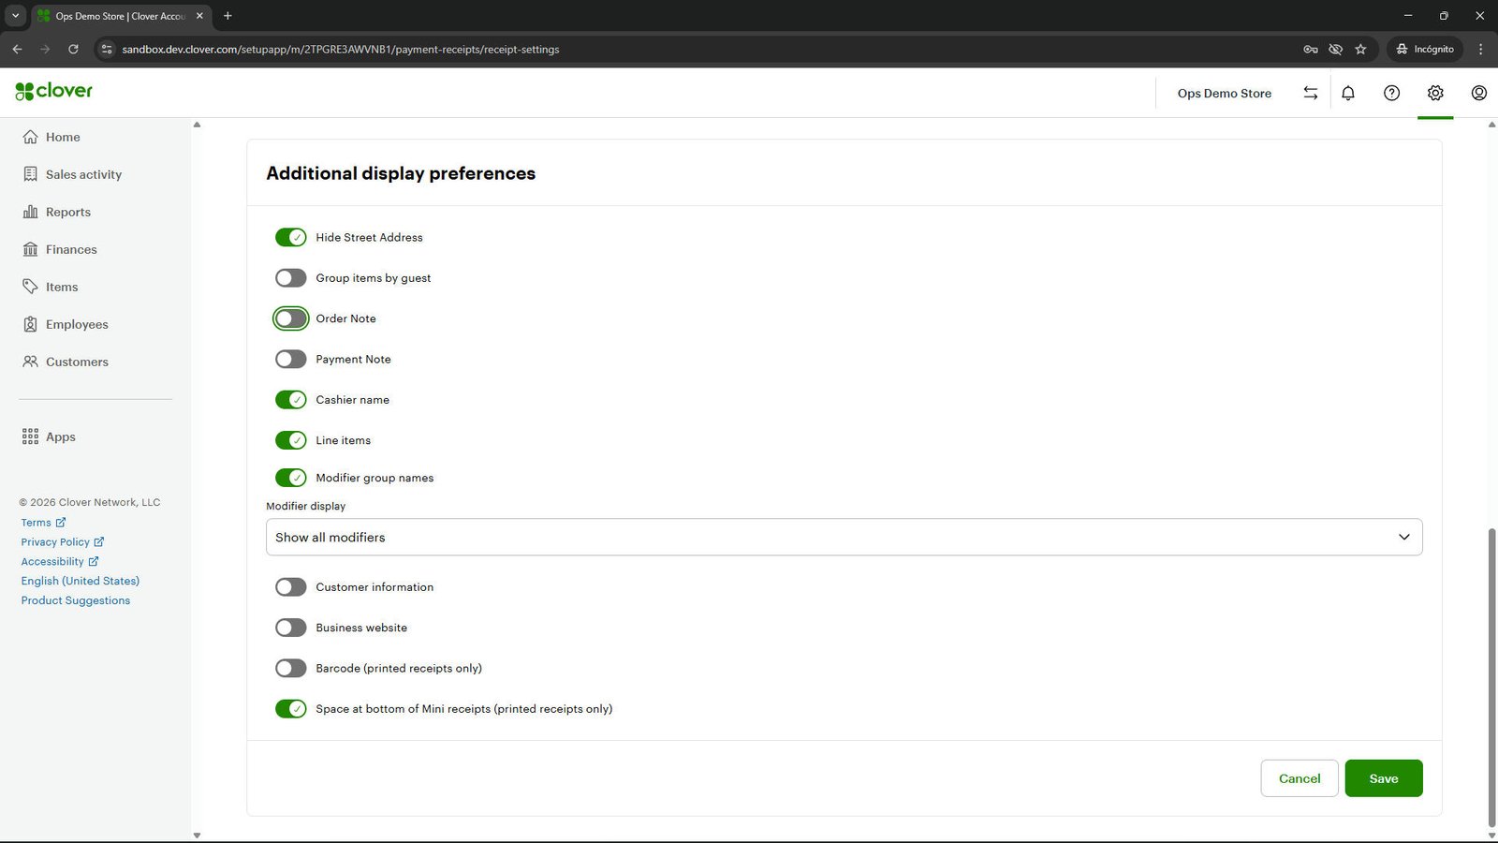1498x843 pixels.
Task: Open the Accessibility link
Action: (x=59, y=562)
